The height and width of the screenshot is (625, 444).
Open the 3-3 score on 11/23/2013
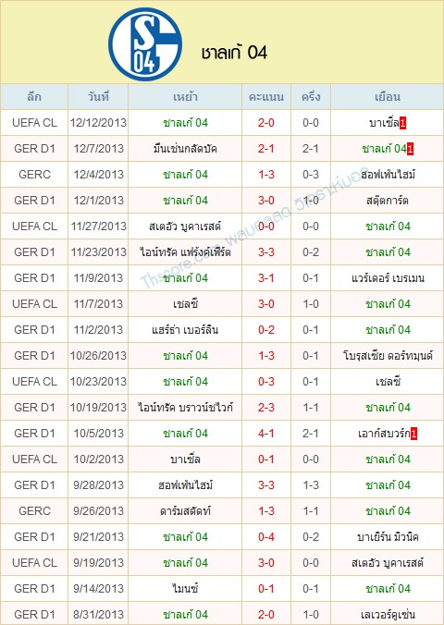tap(266, 252)
